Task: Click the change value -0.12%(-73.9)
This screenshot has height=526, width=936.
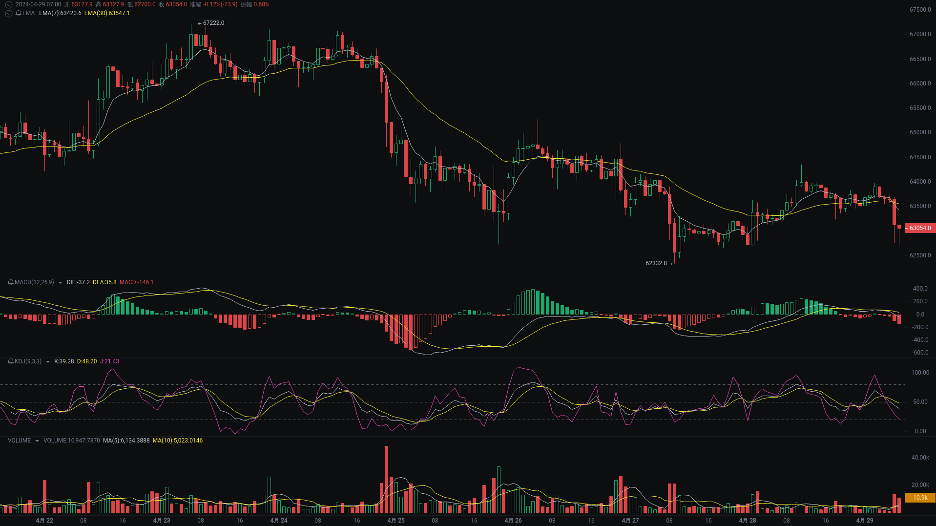Action: [220, 4]
